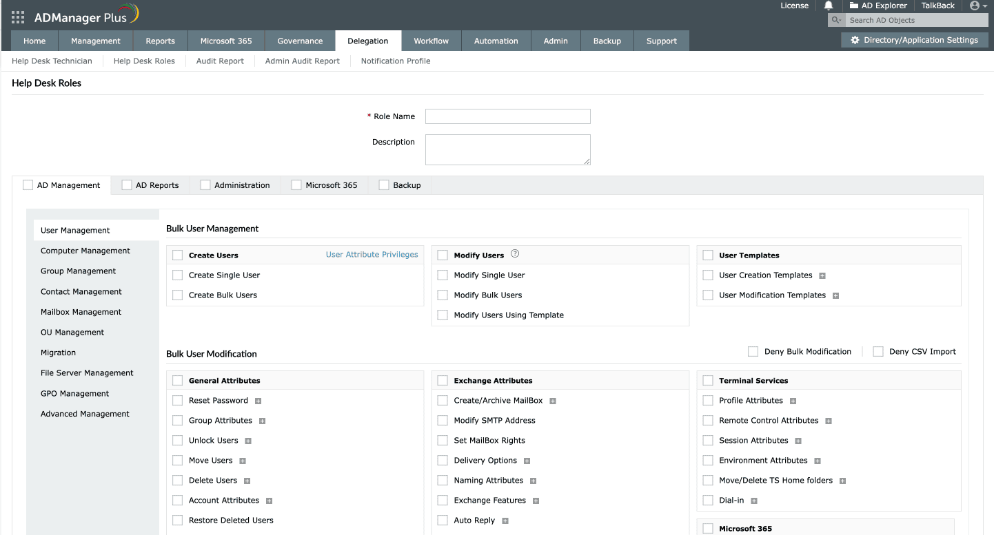This screenshot has height=535, width=994.
Task: Switch to the Workflow tab
Action: (x=432, y=41)
